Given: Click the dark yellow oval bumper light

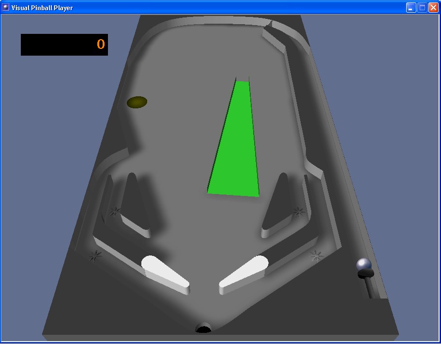Looking at the screenshot, I should [137, 102].
